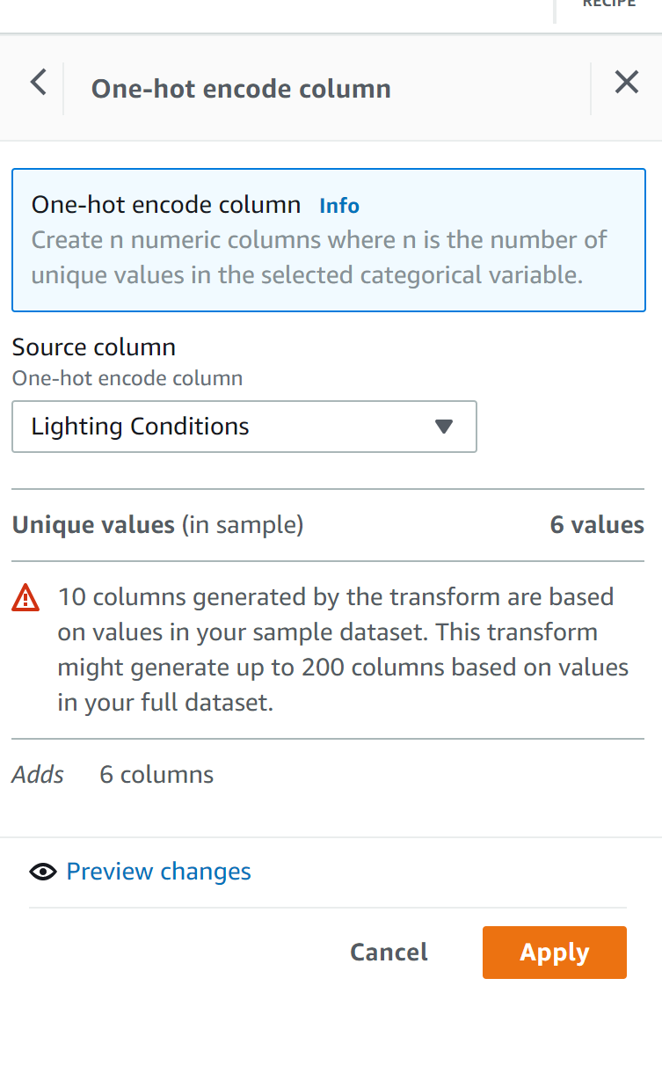This screenshot has height=1066, width=662.
Task: Click the One-hot encode column heading in the info box
Action: 166,205
